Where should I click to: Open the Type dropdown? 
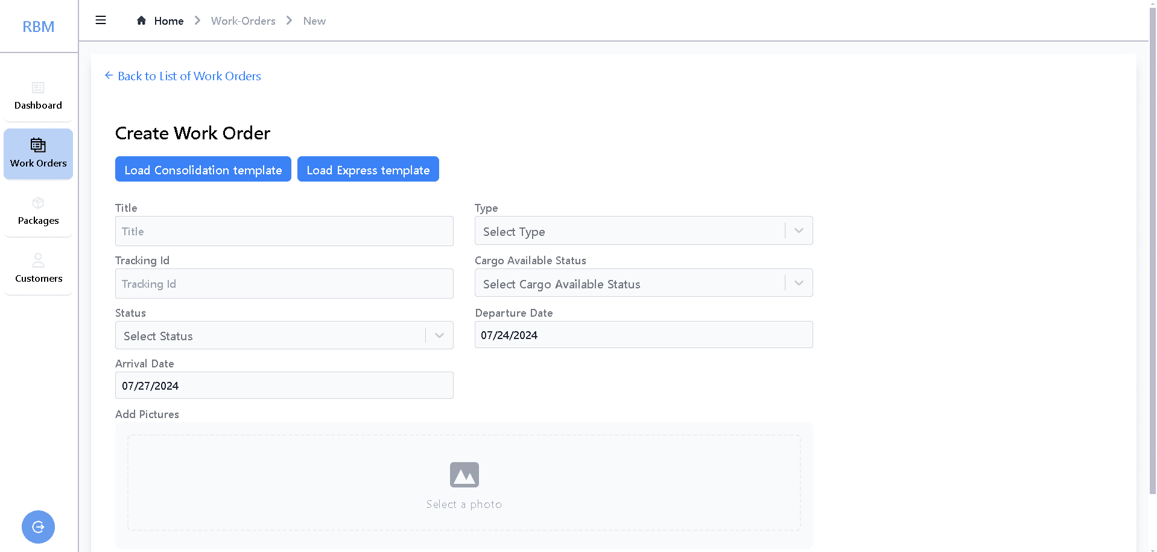point(644,231)
